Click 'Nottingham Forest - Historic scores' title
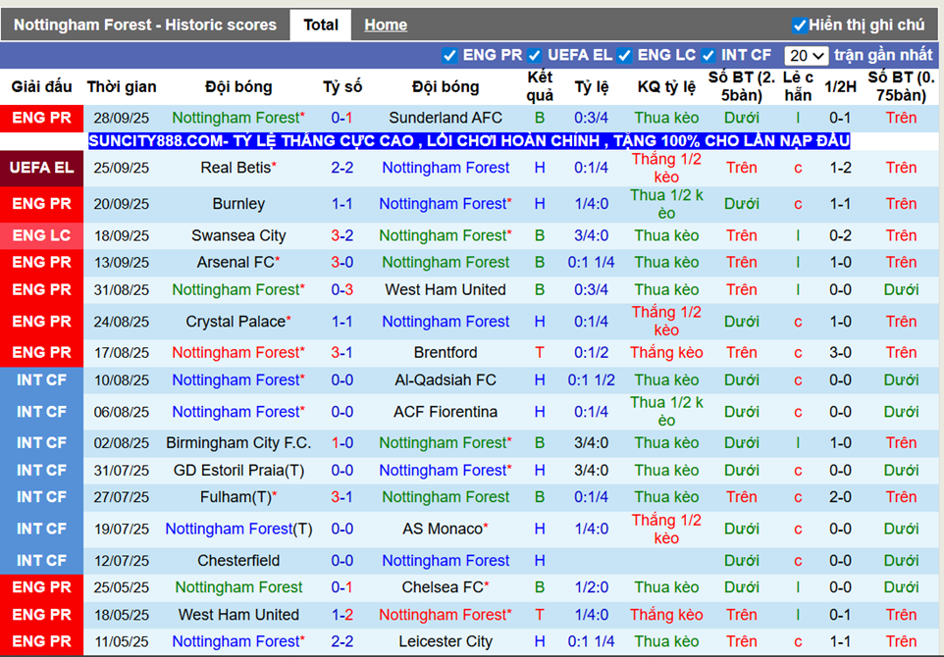944x657 pixels. pyautogui.click(x=145, y=25)
